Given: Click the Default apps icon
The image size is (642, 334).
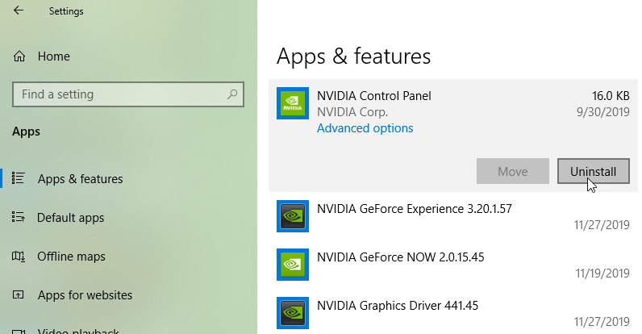Looking at the screenshot, I should [19, 216].
